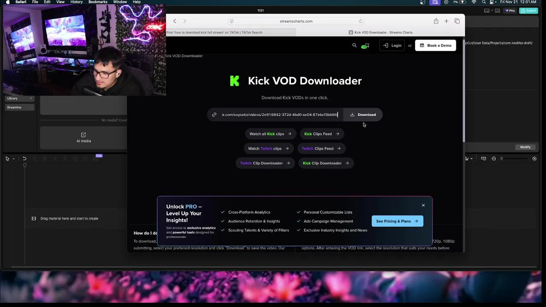Click the CapCut zoom-in timeline icon

tap(534, 159)
